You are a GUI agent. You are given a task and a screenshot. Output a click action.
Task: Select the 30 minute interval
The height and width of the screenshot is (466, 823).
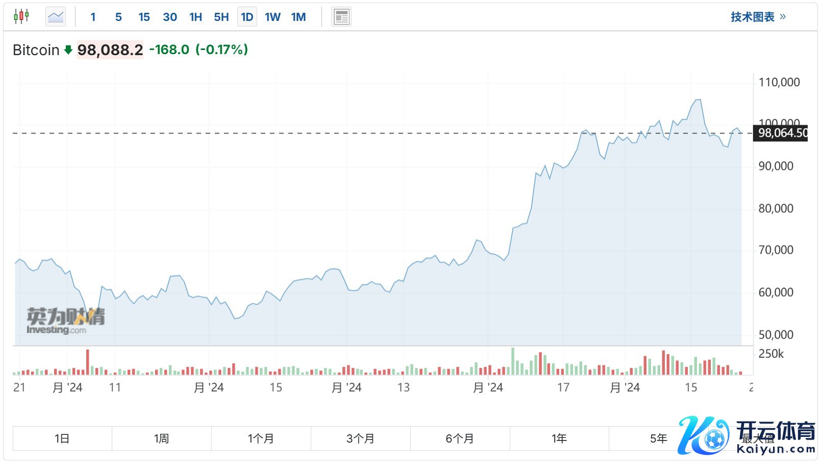[170, 17]
